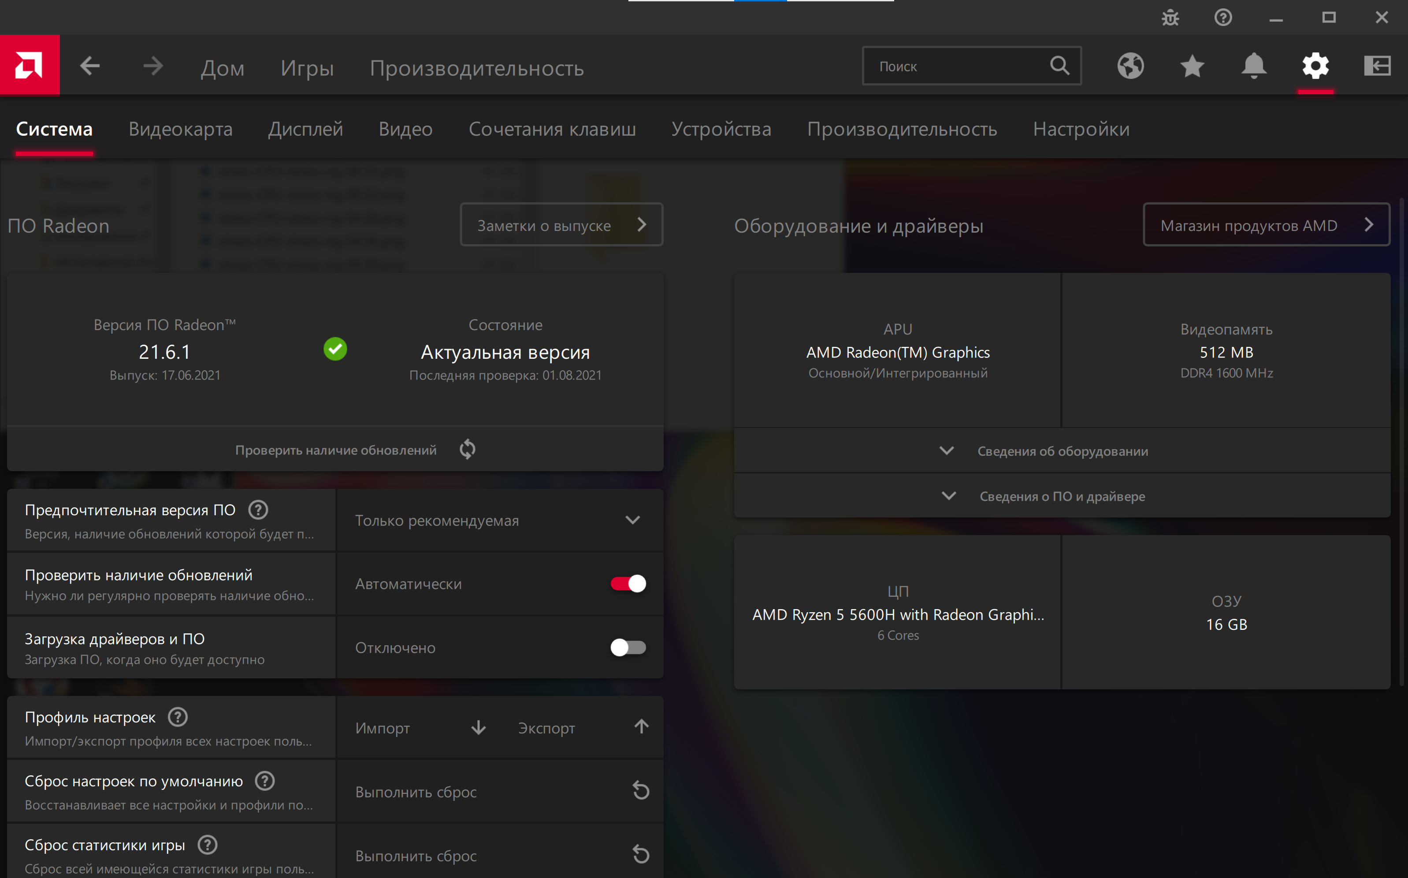Click help icon beside Сброс статистики игры
Image resolution: width=1408 pixels, height=878 pixels.
click(x=207, y=845)
